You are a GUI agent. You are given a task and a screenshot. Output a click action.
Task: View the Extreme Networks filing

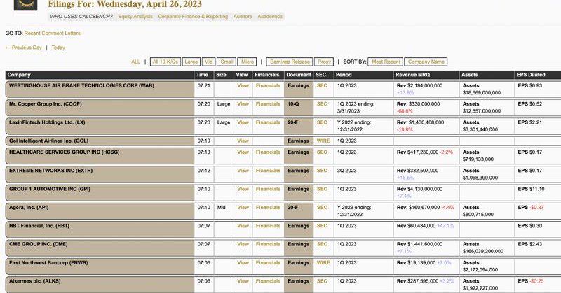tap(243, 171)
